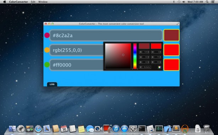The width and height of the screenshot is (218, 135).
Task: Click the Spotlight search icon
Action: point(207,2)
